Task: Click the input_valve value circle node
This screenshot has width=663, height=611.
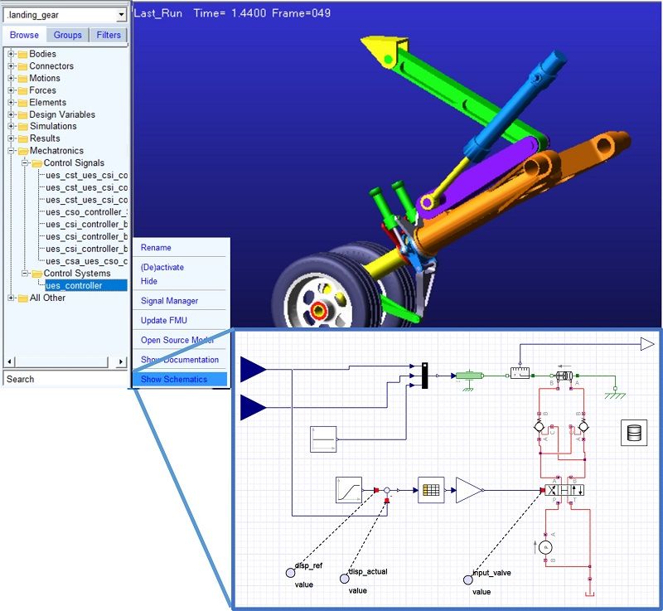Action: click(468, 579)
